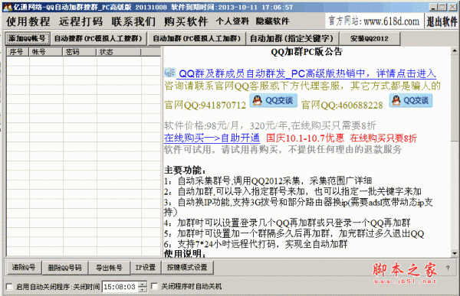460x296 pixels.
Task: Click the 导出帐号 button
Action: (109, 268)
